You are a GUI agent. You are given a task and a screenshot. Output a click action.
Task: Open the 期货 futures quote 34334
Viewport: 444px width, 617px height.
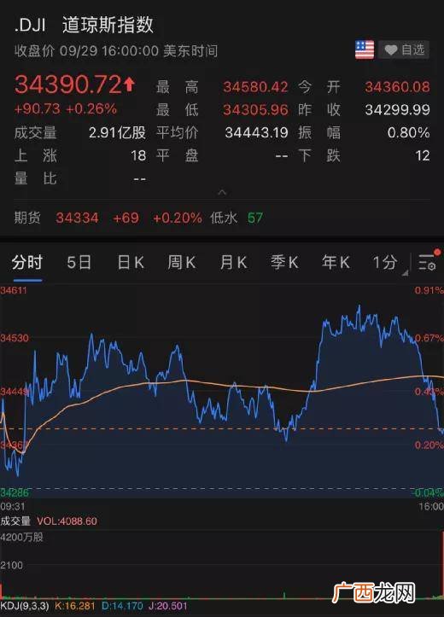(77, 218)
